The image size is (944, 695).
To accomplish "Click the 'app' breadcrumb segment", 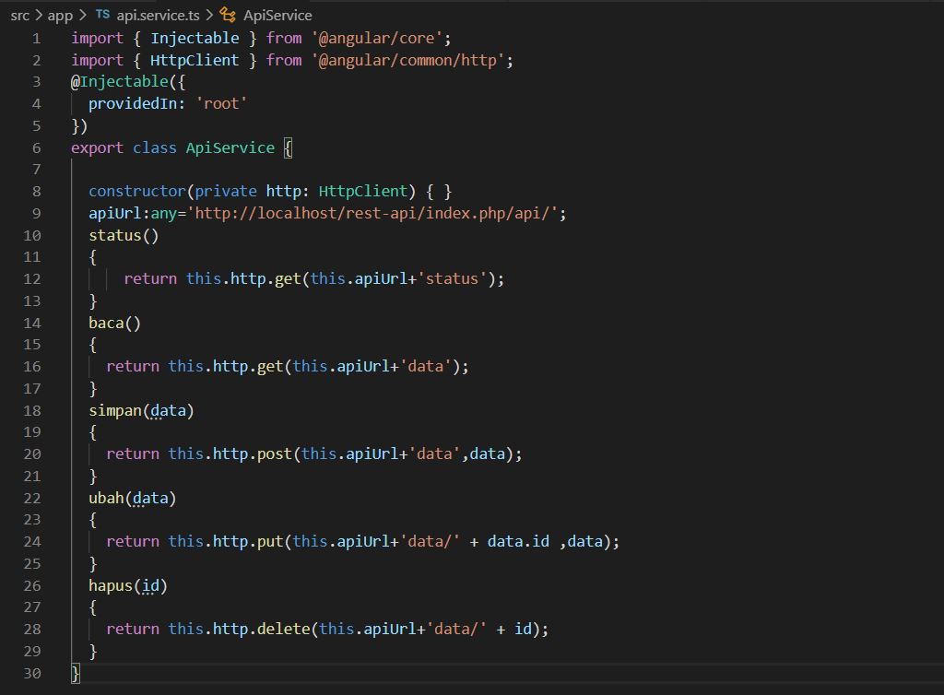I will [x=60, y=16].
